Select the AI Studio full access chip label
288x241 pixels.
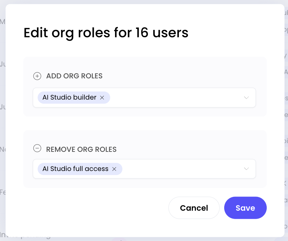pos(76,169)
